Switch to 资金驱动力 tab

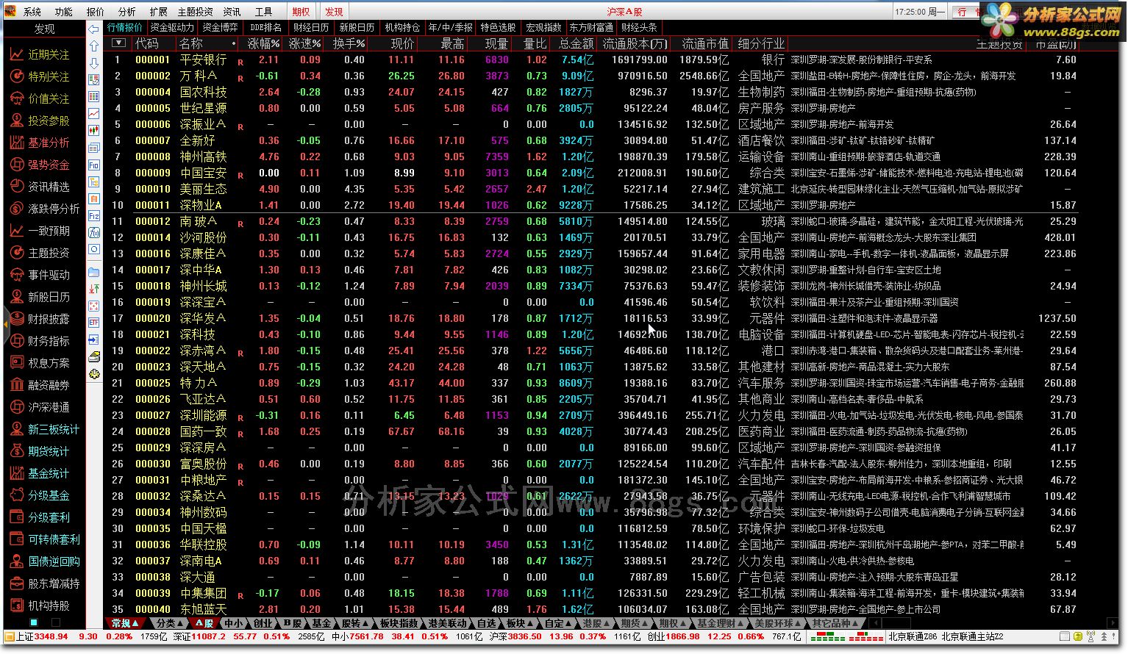[172, 27]
